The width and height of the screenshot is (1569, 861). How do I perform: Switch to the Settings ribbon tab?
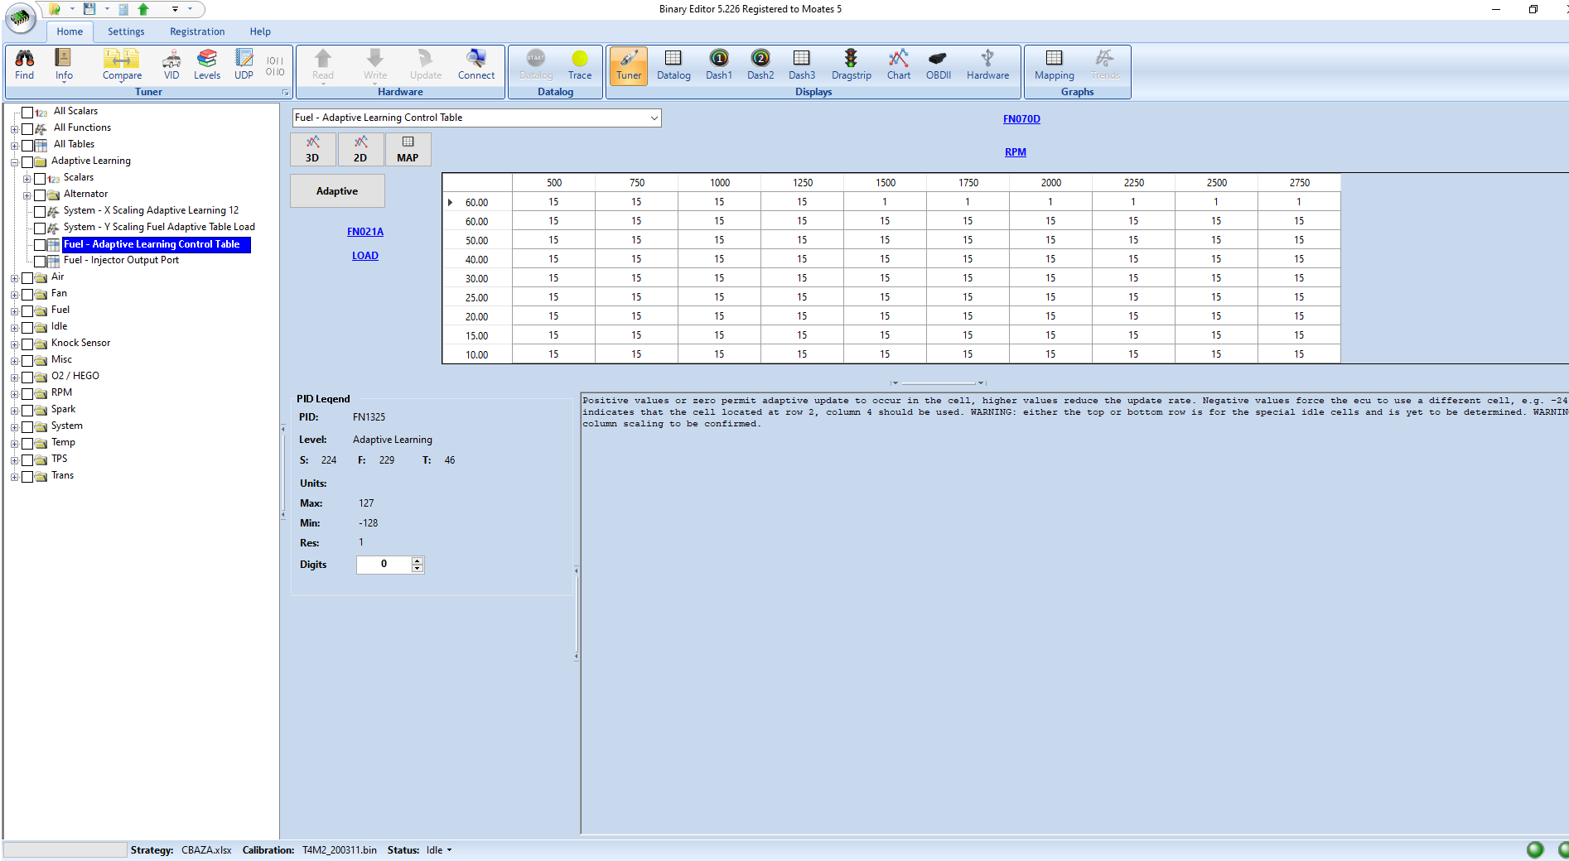pyautogui.click(x=126, y=31)
